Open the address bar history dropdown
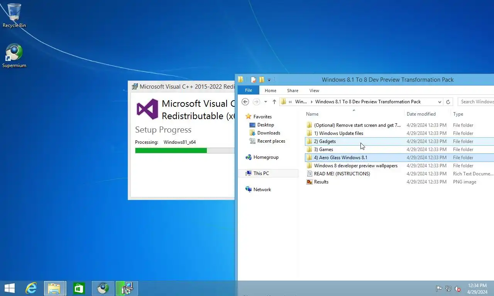The width and height of the screenshot is (494, 296). click(440, 102)
